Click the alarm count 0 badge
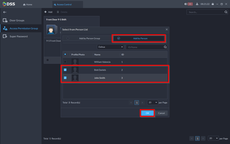230x144 pixels. click(190, 4)
